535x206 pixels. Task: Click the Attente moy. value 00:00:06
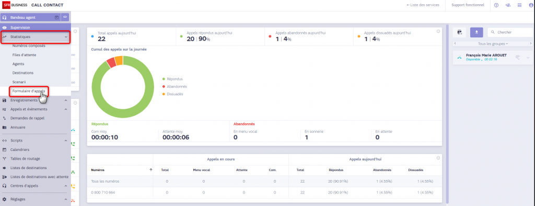point(176,137)
